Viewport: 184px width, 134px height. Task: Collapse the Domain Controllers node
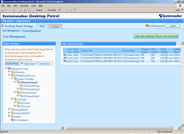12,78
